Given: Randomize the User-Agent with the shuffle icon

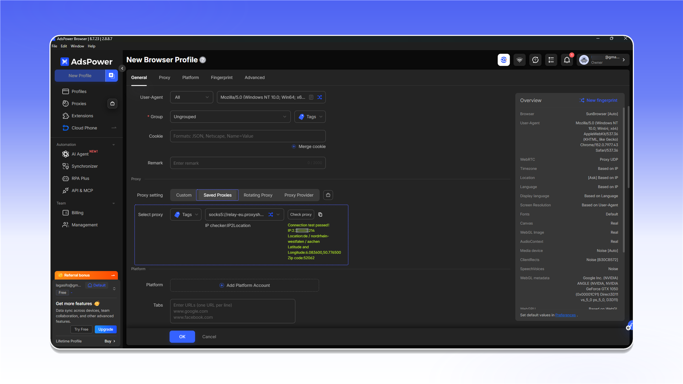Looking at the screenshot, I should click(319, 97).
